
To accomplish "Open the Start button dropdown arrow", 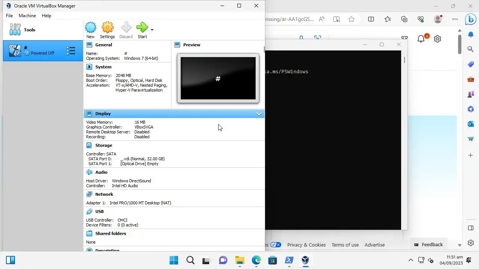I will 152,30.
